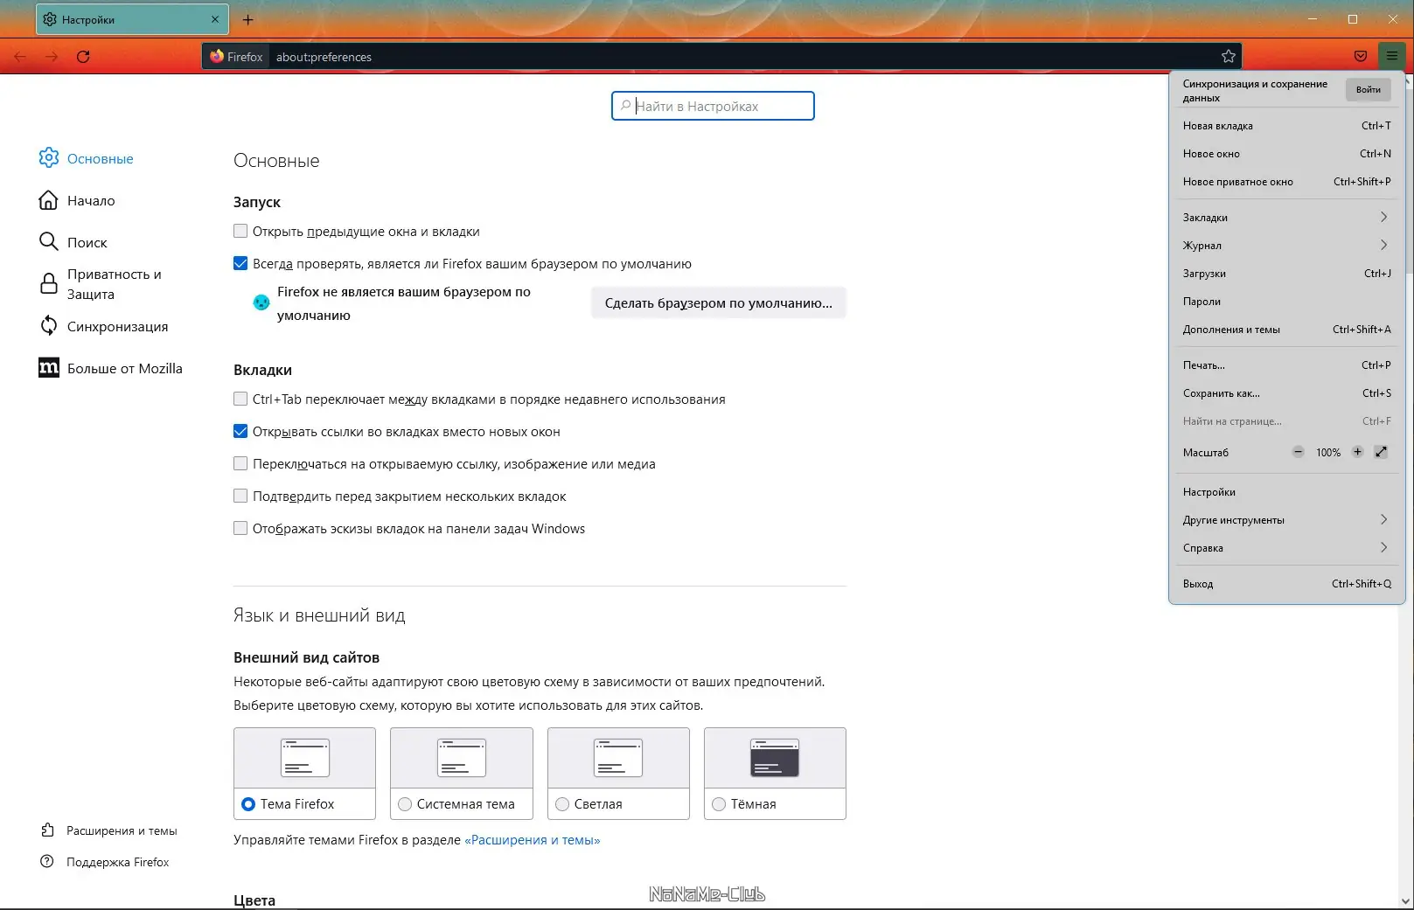Open Настройки from the application menu

pyautogui.click(x=1286, y=492)
